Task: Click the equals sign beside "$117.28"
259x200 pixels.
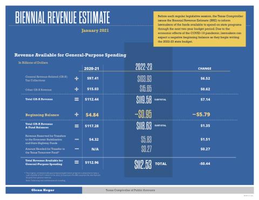Action: coord(77,126)
